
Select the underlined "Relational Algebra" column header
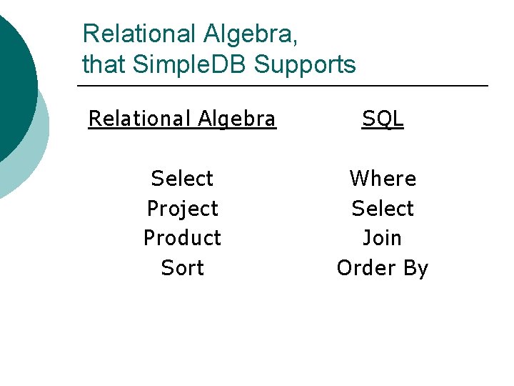click(x=181, y=119)
